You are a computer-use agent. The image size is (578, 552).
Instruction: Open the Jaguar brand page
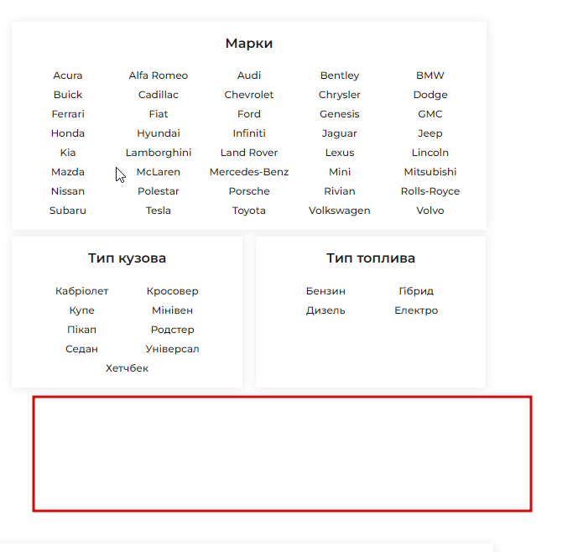click(340, 133)
